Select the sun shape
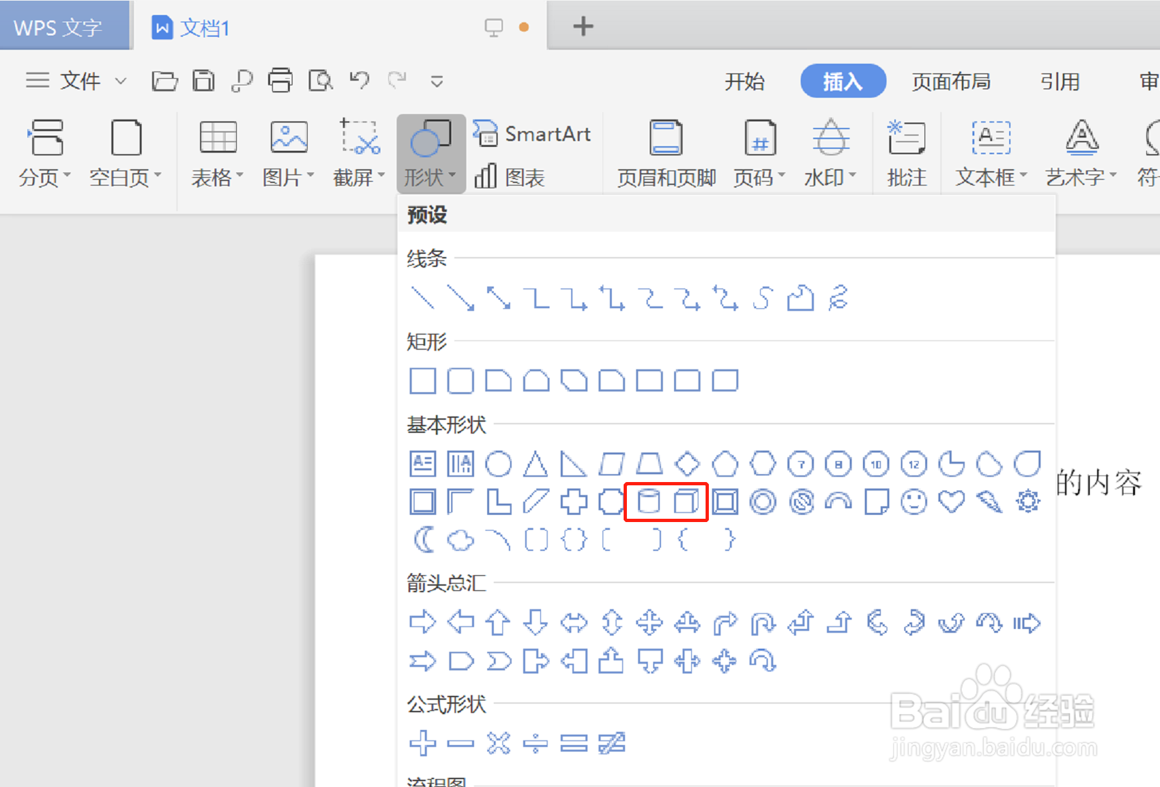The height and width of the screenshot is (787, 1160). tap(1027, 501)
